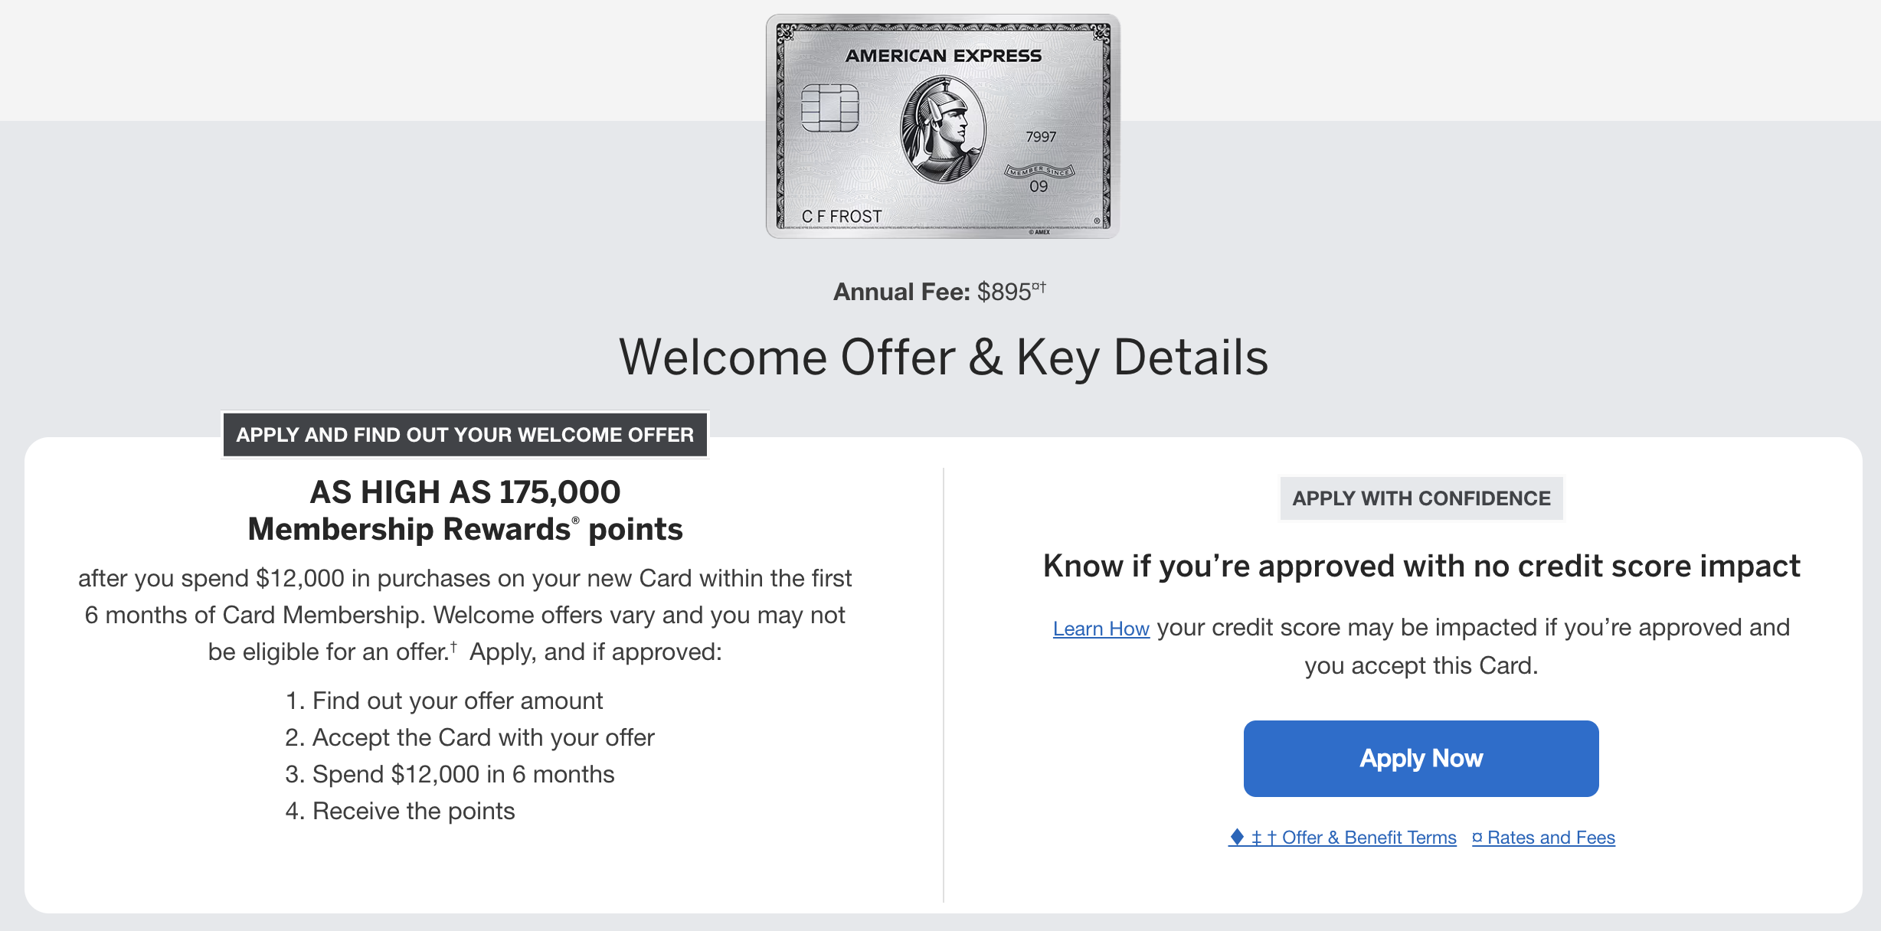Select the ¤ currency symbol next to Rates and Fees
Screen dimensions: 1881x931
click(1476, 838)
